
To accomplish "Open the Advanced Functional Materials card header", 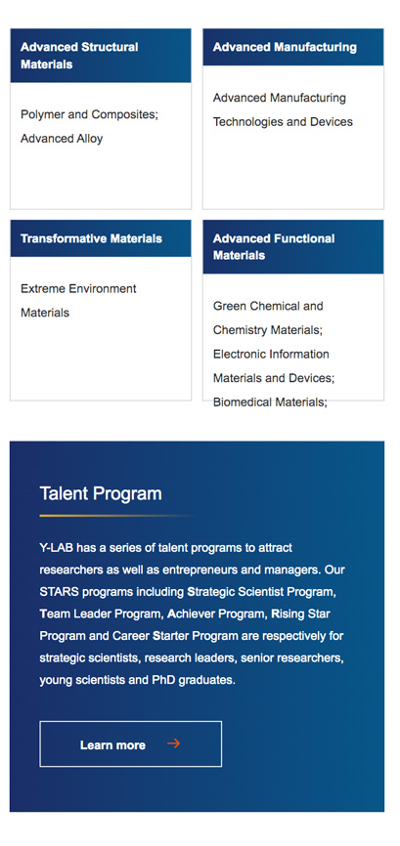I will point(293,247).
